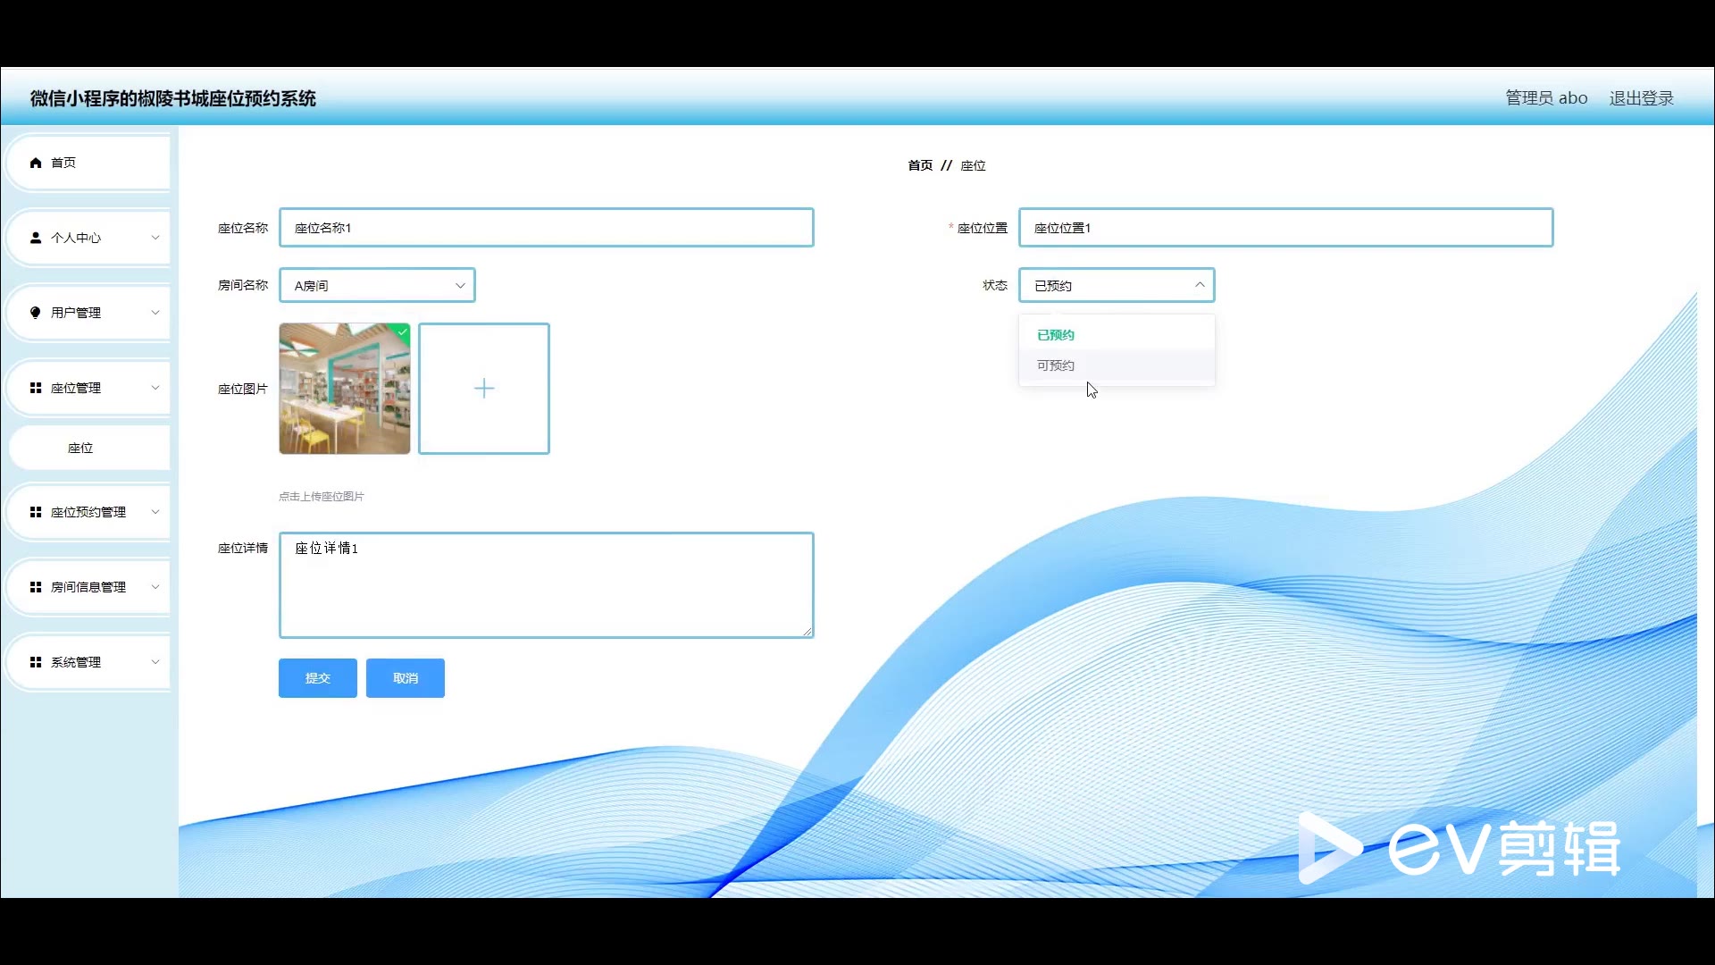Open the 座位 submenu item
This screenshot has width=1715, height=965.
(x=89, y=448)
